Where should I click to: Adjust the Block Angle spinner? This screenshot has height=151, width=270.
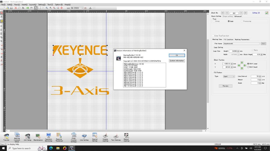click(262, 54)
